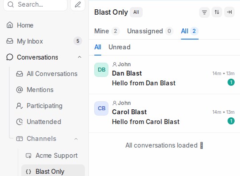Image resolution: width=240 pixels, height=176 pixels.
Task: Click Carol Blast timestamp 14m • 13m
Action: 224,112
